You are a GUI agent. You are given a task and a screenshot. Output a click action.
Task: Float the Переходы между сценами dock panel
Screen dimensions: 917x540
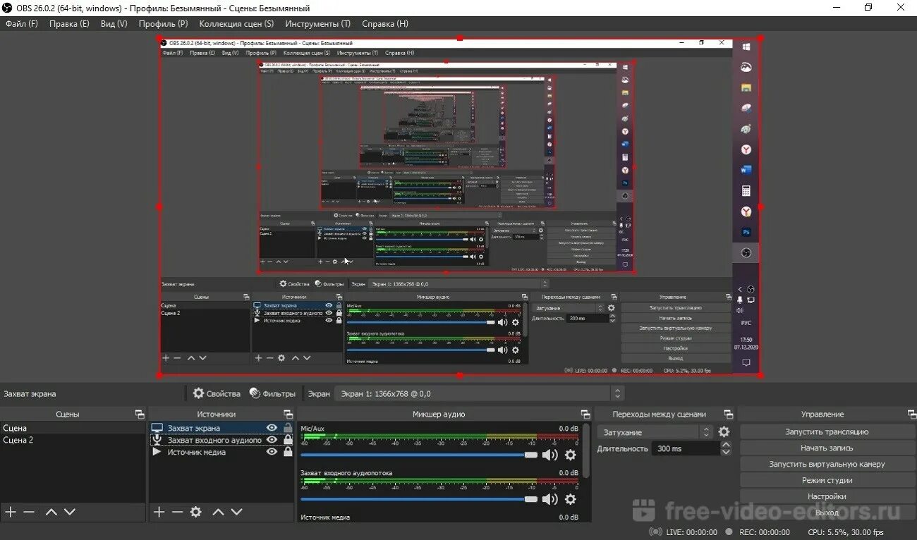pos(728,415)
